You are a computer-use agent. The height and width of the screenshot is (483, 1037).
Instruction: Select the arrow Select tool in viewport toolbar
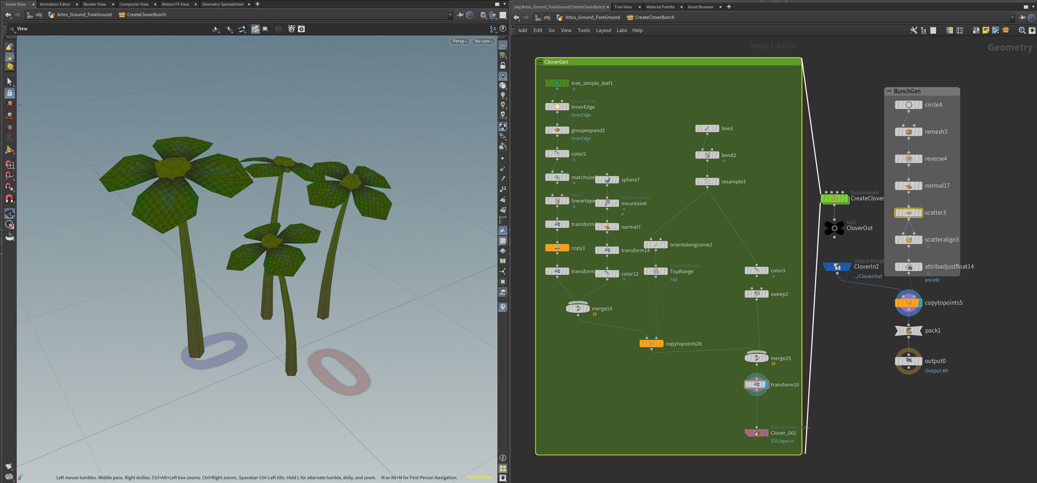[10, 82]
